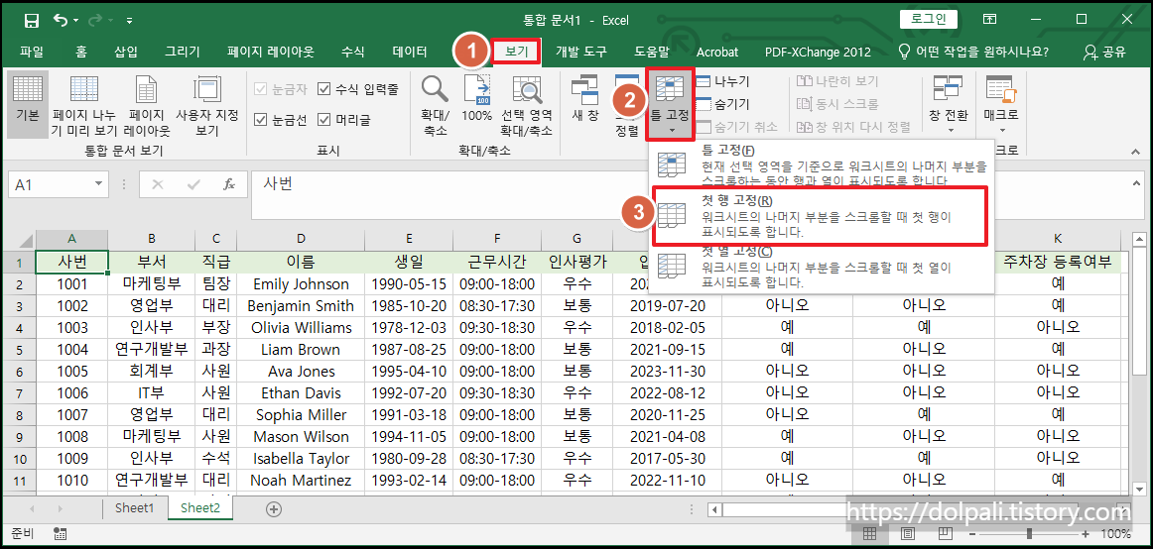Click the 공유 share button
1153x549 pixels.
pyautogui.click(x=1104, y=52)
